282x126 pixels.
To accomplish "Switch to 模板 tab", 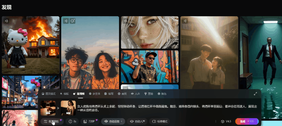I will click(x=64, y=94).
